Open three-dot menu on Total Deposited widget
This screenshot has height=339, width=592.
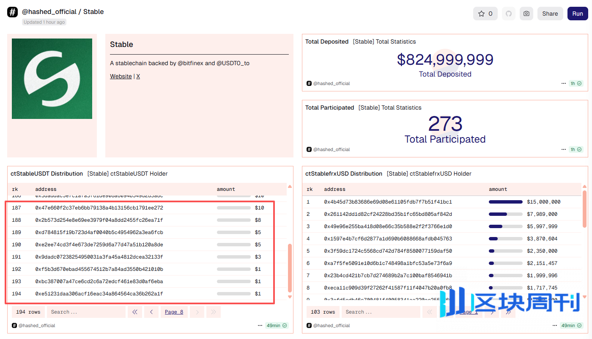pyautogui.click(x=563, y=83)
